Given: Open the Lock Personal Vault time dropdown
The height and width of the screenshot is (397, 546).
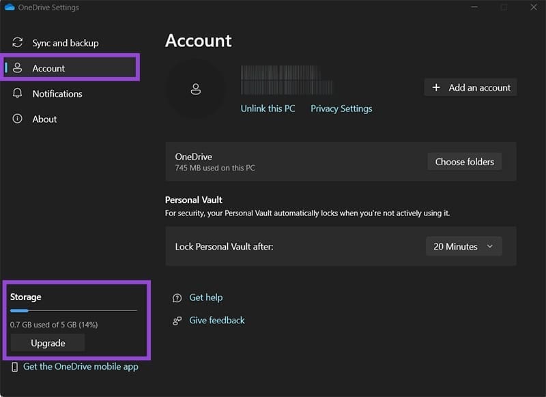Looking at the screenshot, I should [463, 246].
